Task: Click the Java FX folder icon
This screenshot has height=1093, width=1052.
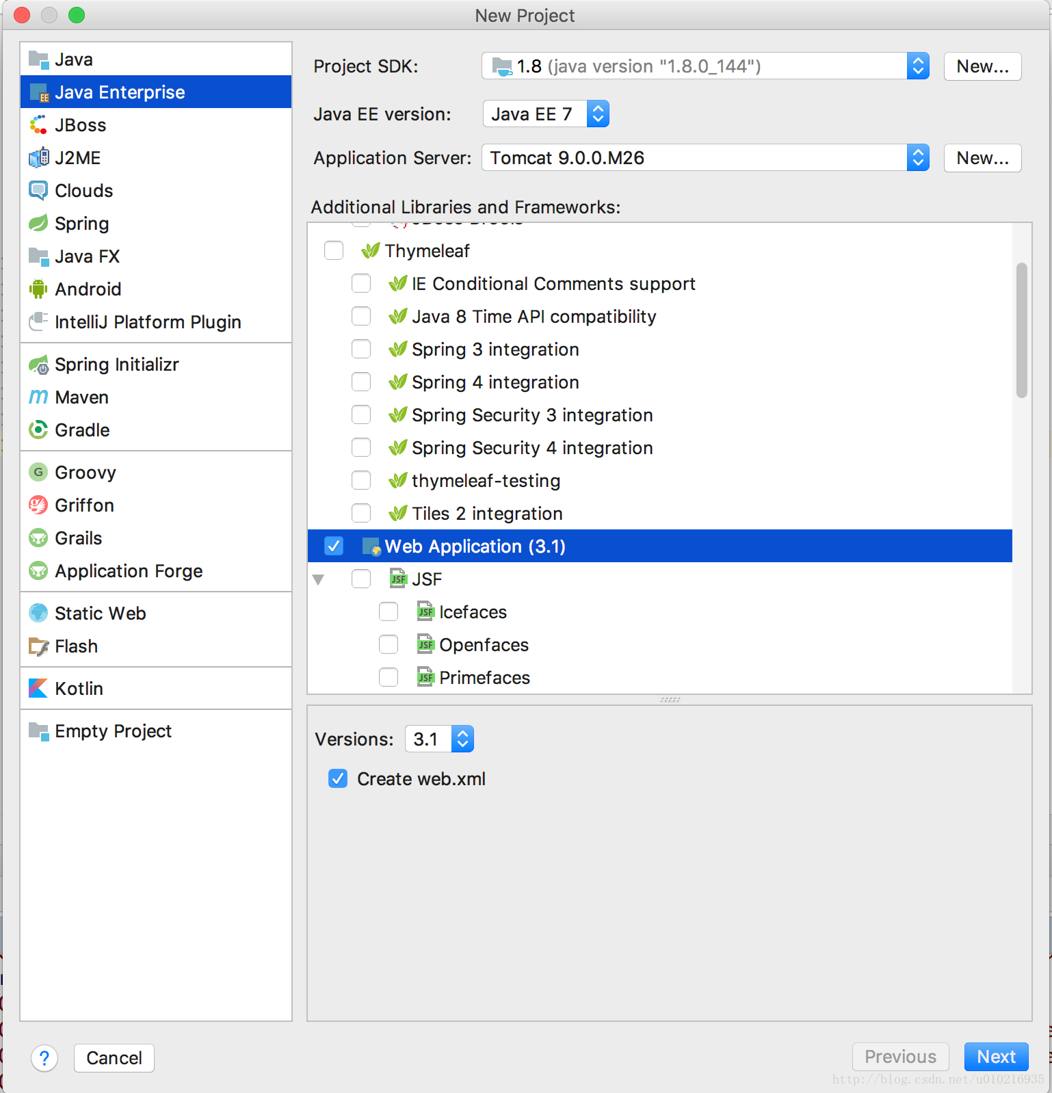Action: tap(38, 256)
